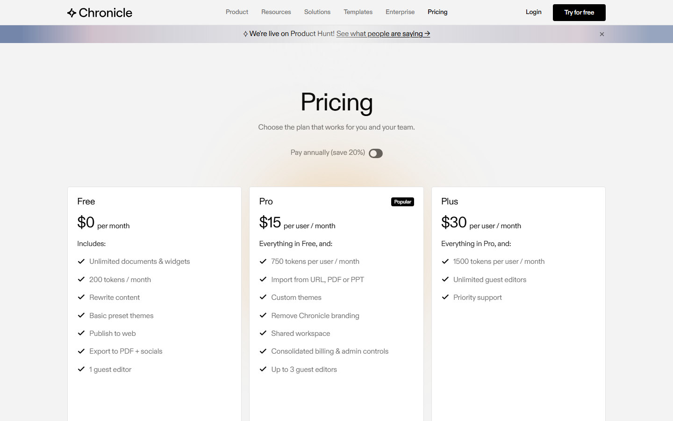The height and width of the screenshot is (421, 673).
Task: Select the Enterprise navigation item
Action: [x=400, y=12]
